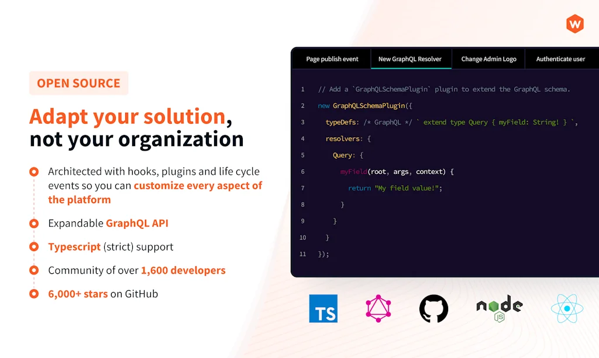
Task: Click line number 11 in code editor
Action: coord(302,254)
